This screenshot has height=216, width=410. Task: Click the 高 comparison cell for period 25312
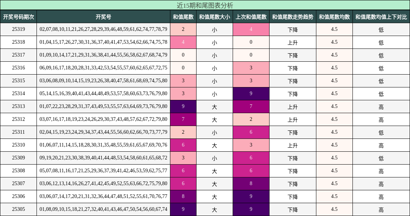[381, 119]
